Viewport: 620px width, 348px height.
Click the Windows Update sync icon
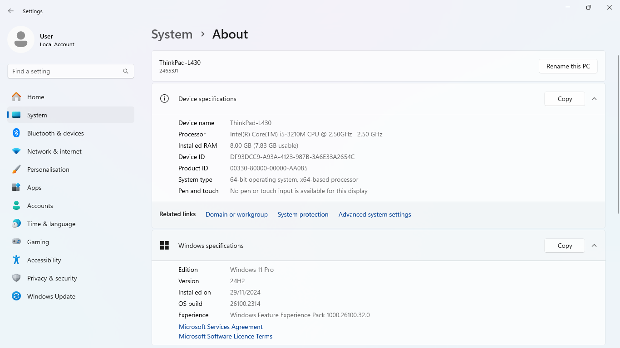click(16, 296)
